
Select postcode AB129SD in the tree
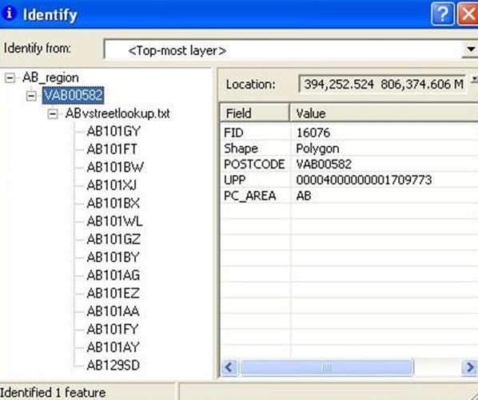pyautogui.click(x=113, y=366)
